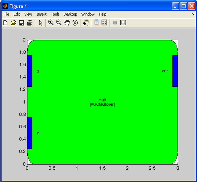Select the Zoom In magnifier tool
Image resolution: width=197 pixels, height=182 pixels.
click(51, 23)
